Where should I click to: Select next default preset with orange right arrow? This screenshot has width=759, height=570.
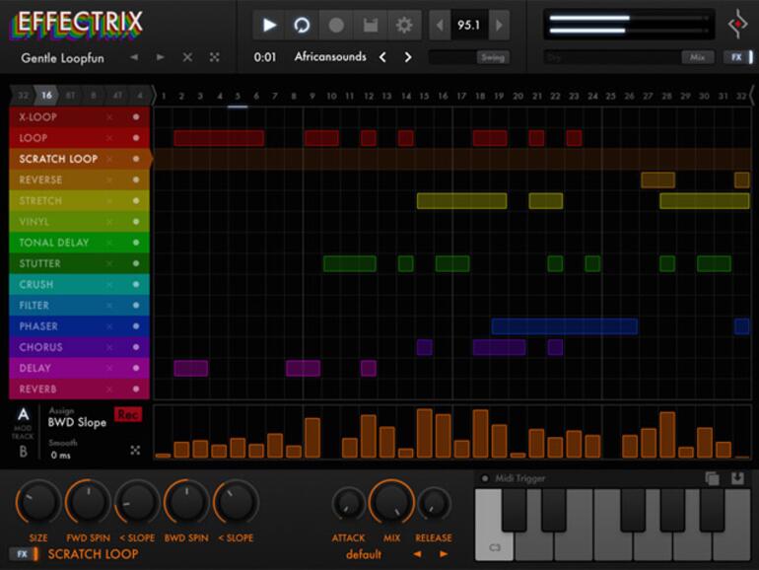pos(444,554)
